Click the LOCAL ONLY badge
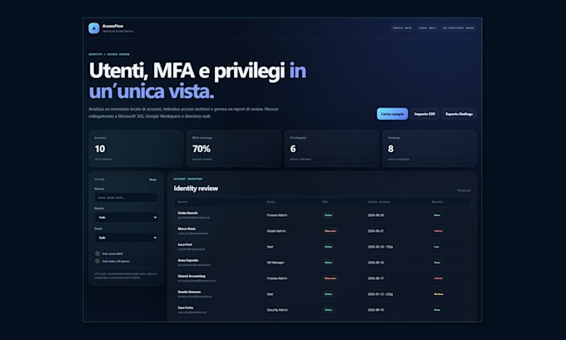Viewport: 566px width, 340px height. coord(427,28)
